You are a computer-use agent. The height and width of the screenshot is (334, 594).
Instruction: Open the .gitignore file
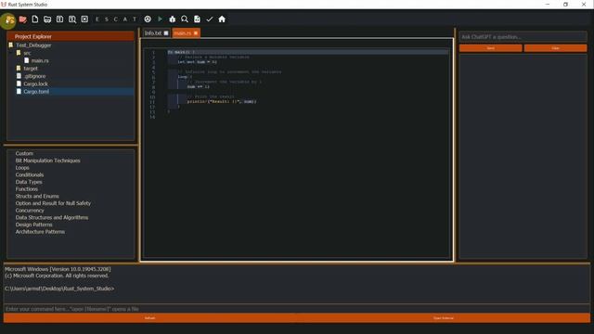point(34,76)
